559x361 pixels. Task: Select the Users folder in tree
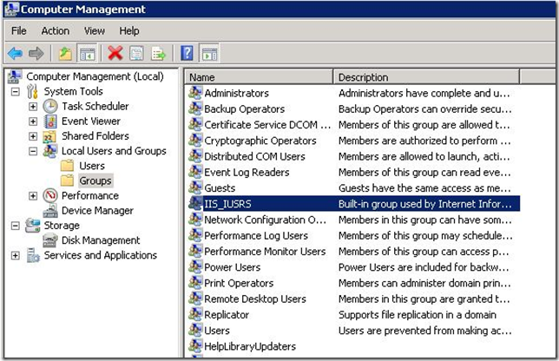pos(91,166)
